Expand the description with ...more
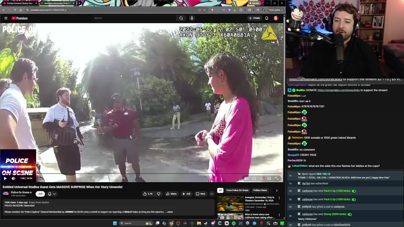The image size is (404, 227). tap(169, 212)
